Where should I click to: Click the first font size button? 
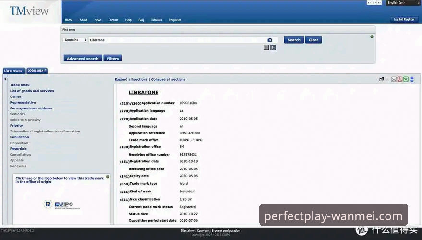point(369,3)
